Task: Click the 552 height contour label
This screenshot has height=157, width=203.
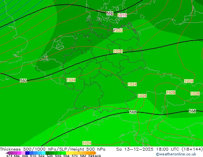Action: [110, 13]
